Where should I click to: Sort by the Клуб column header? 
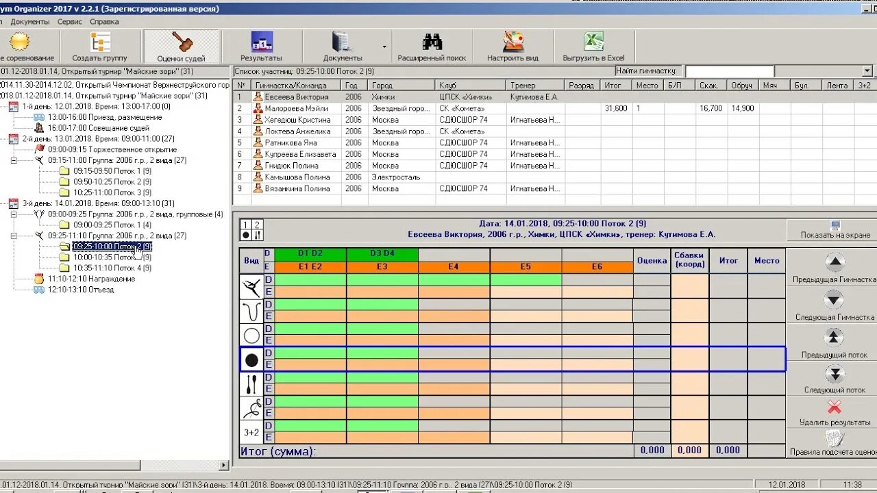pos(471,86)
